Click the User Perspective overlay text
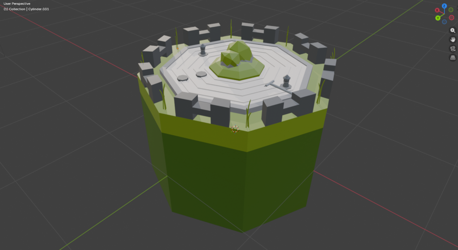Viewport: 458px width, 250px height. tap(17, 4)
